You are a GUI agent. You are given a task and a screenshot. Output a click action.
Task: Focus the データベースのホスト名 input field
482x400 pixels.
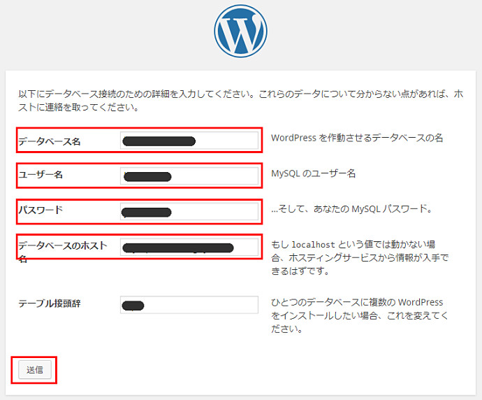(x=189, y=247)
